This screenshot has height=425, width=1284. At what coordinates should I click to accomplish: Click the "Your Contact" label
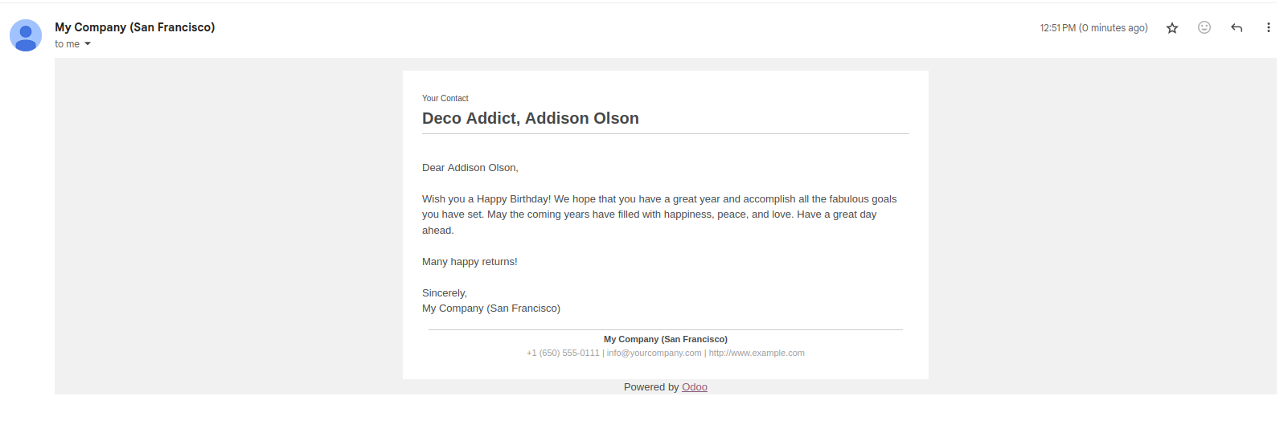[x=445, y=98]
